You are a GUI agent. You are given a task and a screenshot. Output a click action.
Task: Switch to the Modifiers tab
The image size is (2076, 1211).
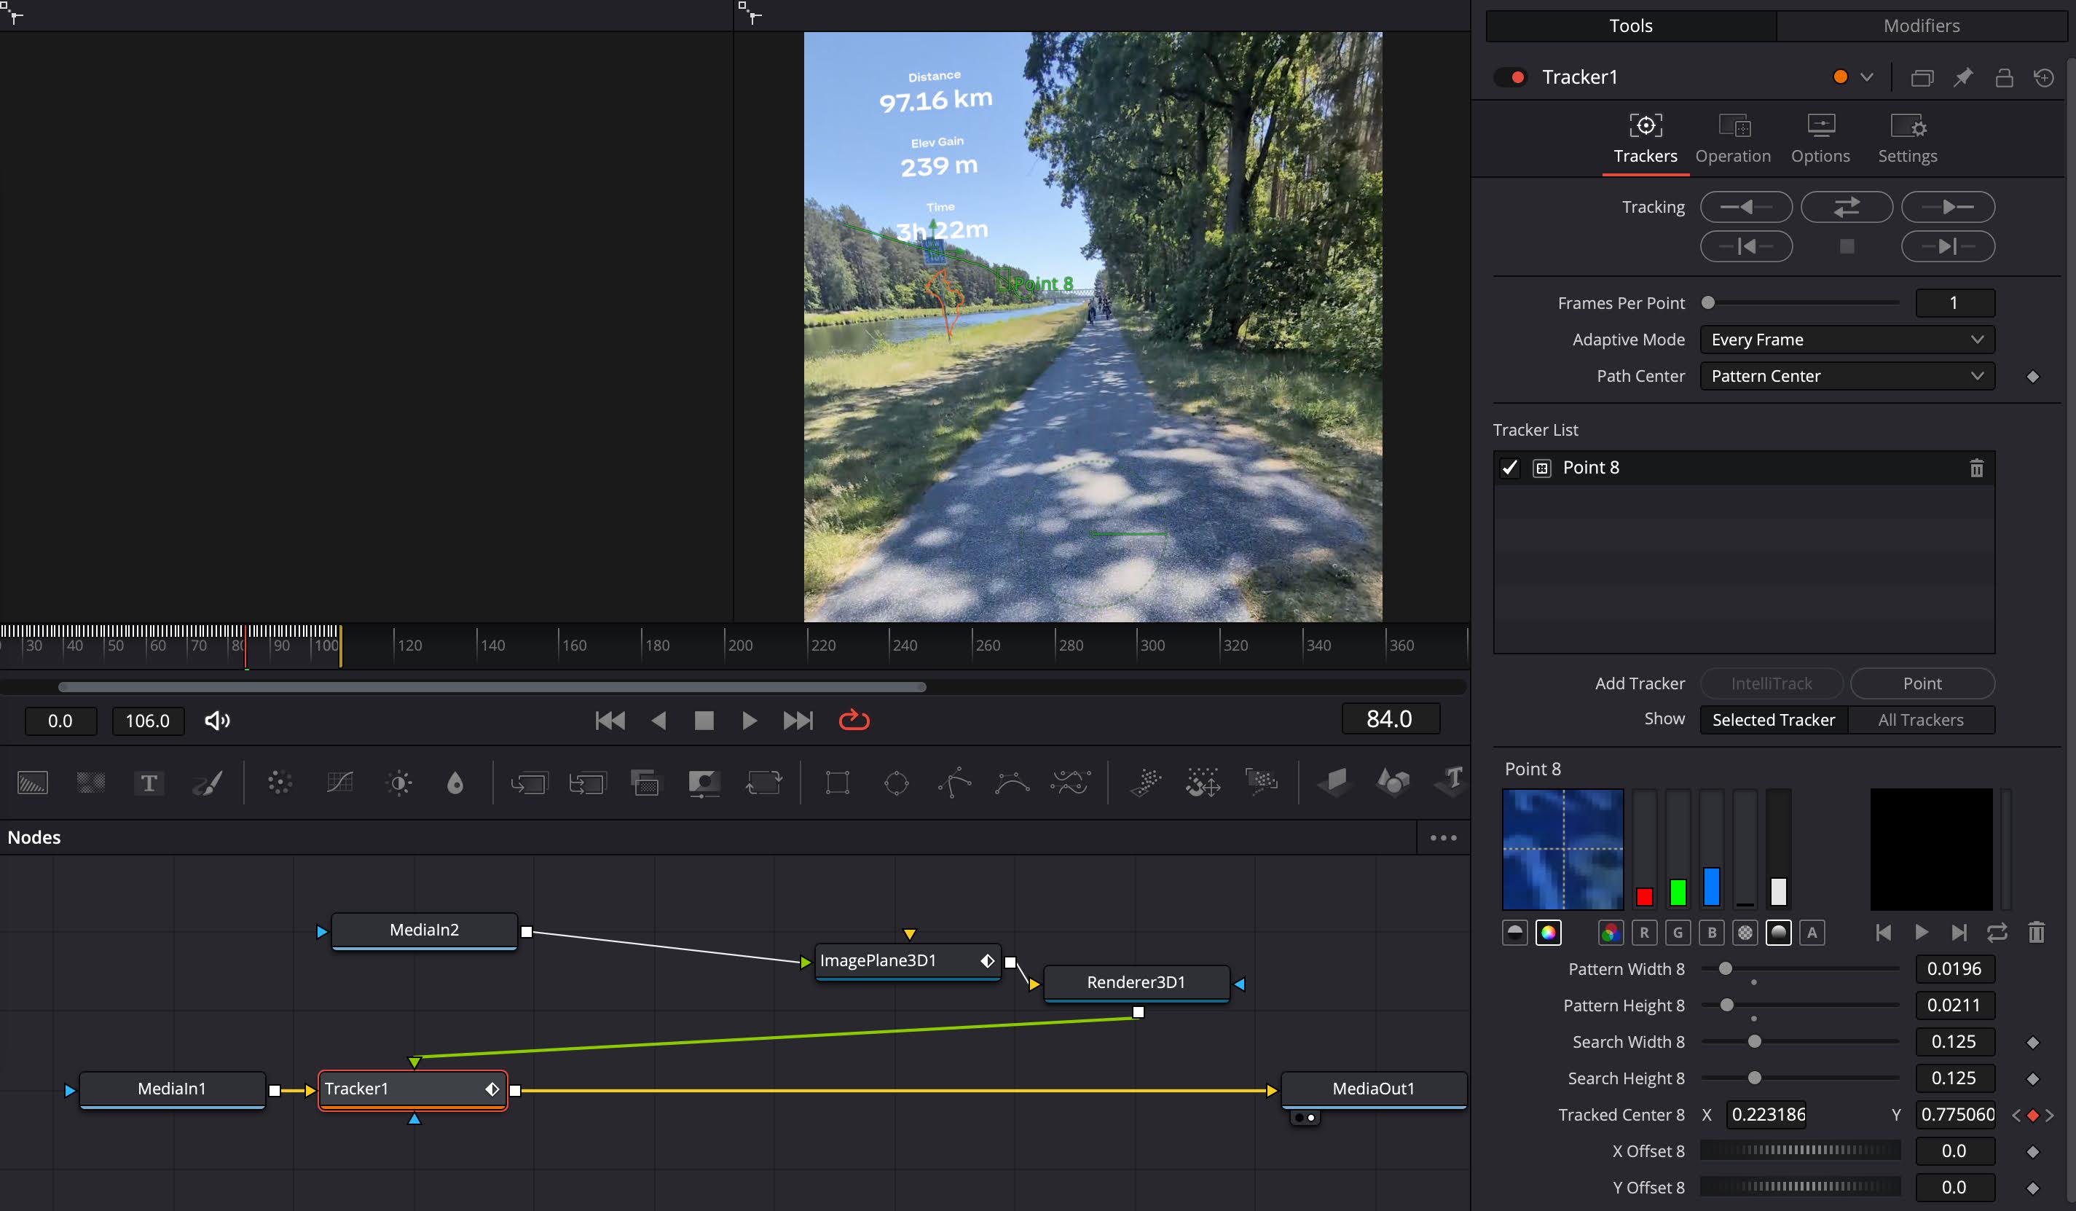pyautogui.click(x=1921, y=26)
